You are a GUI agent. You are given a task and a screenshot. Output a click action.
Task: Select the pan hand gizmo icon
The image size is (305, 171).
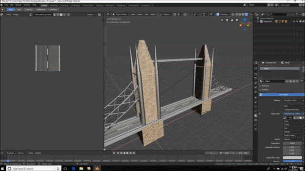232,20
